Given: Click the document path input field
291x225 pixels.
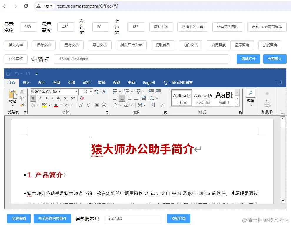Looking at the screenshot, I should (141, 59).
